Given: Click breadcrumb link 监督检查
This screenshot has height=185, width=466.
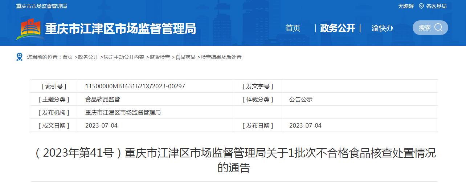Looking at the screenshot, I should (160, 57).
